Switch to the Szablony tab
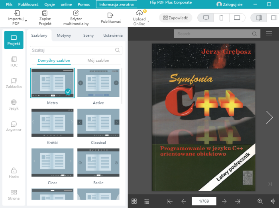The image size is (279, 208). [x=39, y=35]
